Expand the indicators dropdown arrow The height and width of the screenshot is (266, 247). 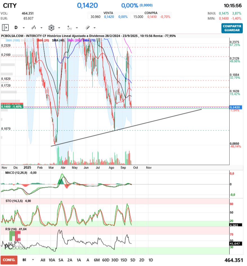tap(77, 28)
